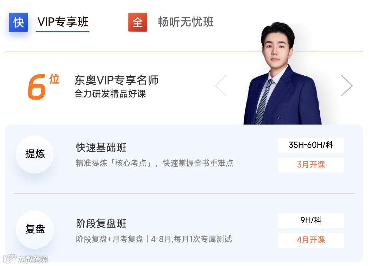Click the 复盘 round badge
This screenshot has height=266, width=369.
click(x=35, y=229)
